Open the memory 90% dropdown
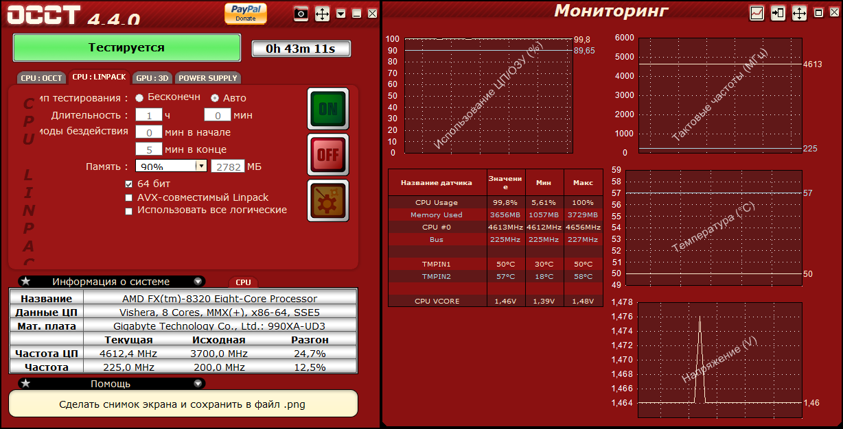Viewport: 843px width, 429px height. tap(201, 166)
